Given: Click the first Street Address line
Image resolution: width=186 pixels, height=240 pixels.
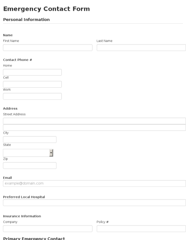Looking at the screenshot, I should [94, 121].
